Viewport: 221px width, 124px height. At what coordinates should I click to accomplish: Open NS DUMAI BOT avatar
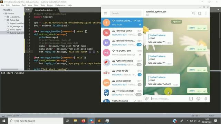(106, 53)
